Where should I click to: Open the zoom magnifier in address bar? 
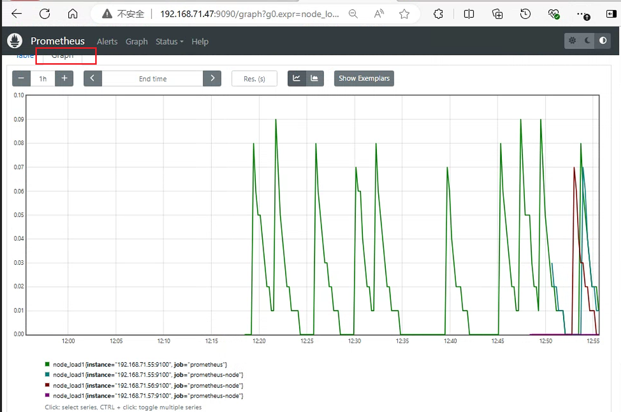tap(353, 14)
